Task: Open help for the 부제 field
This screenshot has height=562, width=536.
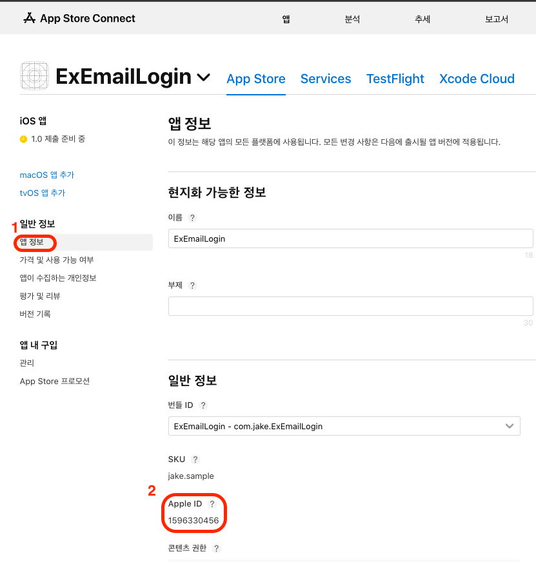Action: point(192,286)
